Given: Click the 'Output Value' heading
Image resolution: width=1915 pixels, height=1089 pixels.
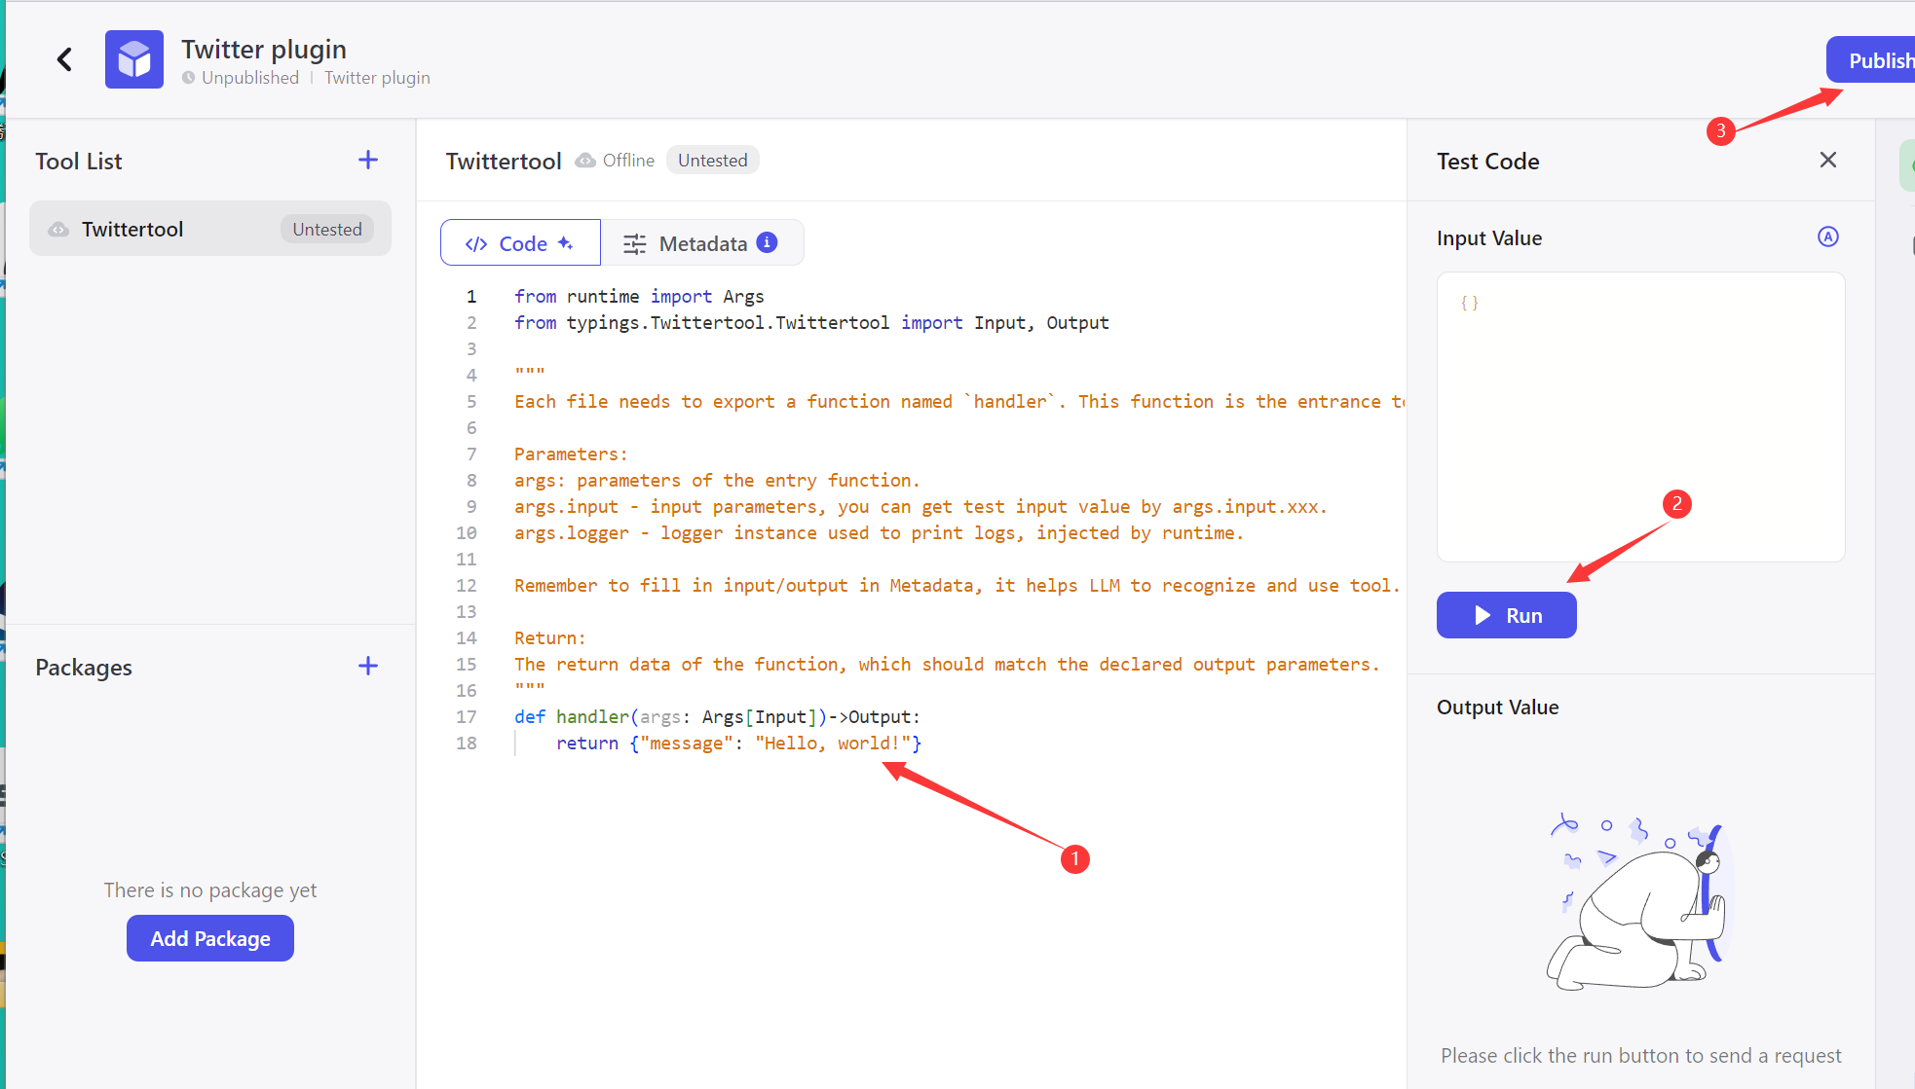Looking at the screenshot, I should (1497, 708).
